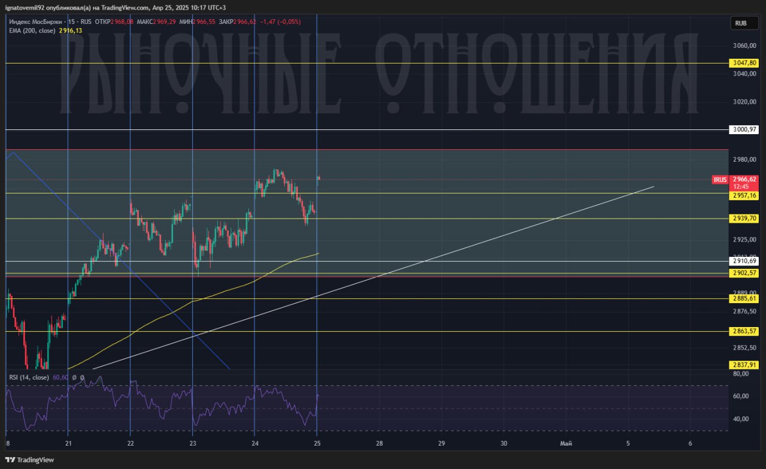
Task: Click the 60,00 RSI axis value
Action: pyautogui.click(x=740, y=396)
